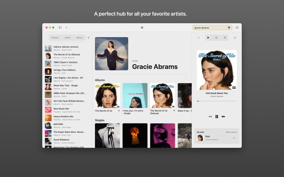The image size is (284, 177).
Task: Open the white blouse ribbon single cover
Action: [x=108, y=136]
